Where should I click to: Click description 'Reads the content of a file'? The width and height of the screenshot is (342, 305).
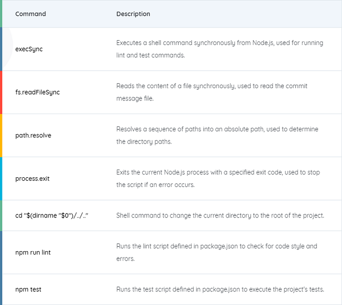click(x=212, y=92)
